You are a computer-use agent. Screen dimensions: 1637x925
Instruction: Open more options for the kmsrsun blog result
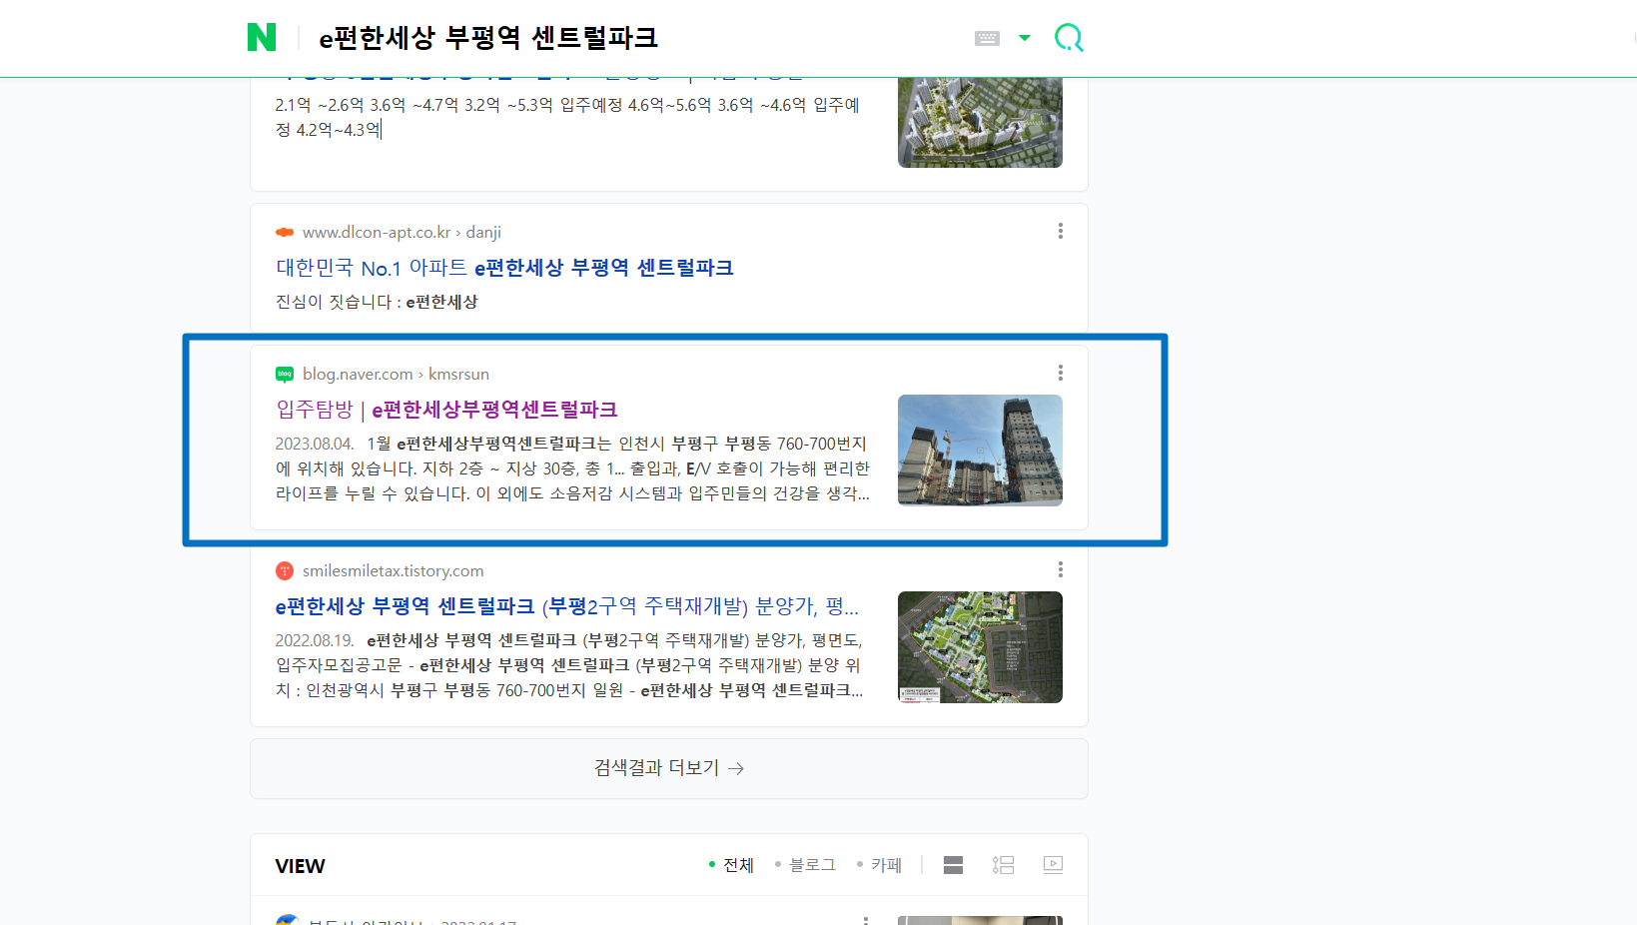(x=1060, y=373)
